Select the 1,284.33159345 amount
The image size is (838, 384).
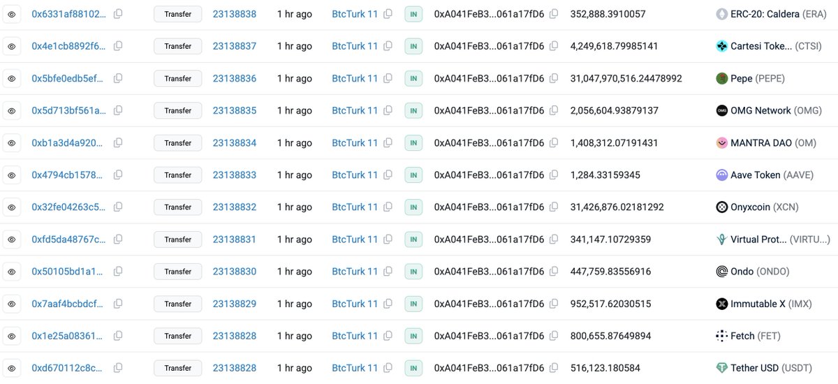[x=605, y=175]
